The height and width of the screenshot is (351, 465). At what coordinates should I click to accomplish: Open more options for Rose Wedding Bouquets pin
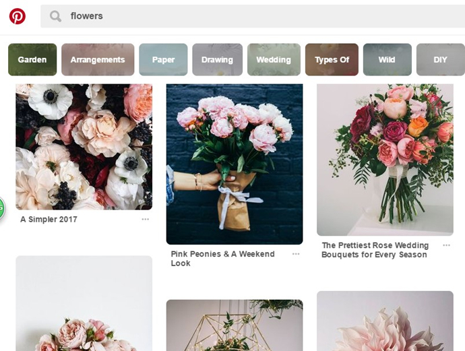point(446,246)
